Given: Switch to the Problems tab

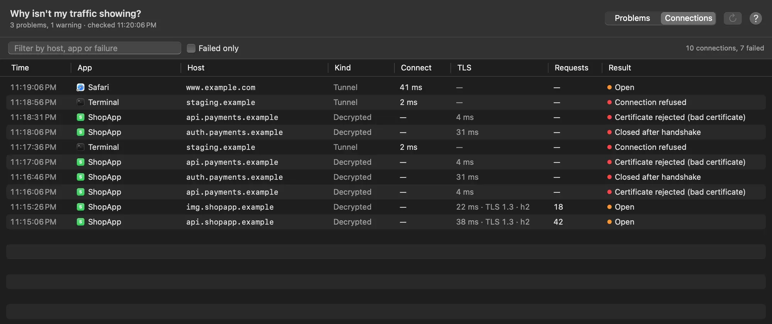Looking at the screenshot, I should (632, 18).
